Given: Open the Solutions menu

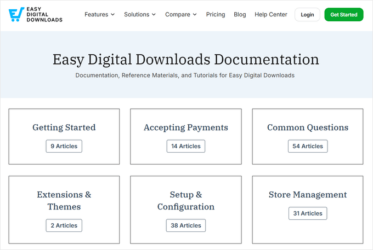Looking at the screenshot, I should click(140, 14).
